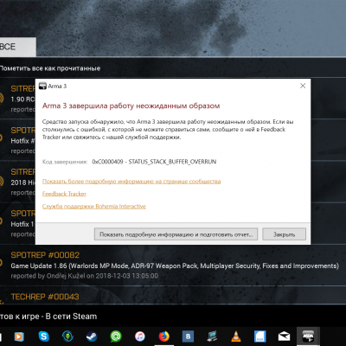Select the ВСЕ tab in the launcher
This screenshot has width=346, height=346.
tap(17, 47)
